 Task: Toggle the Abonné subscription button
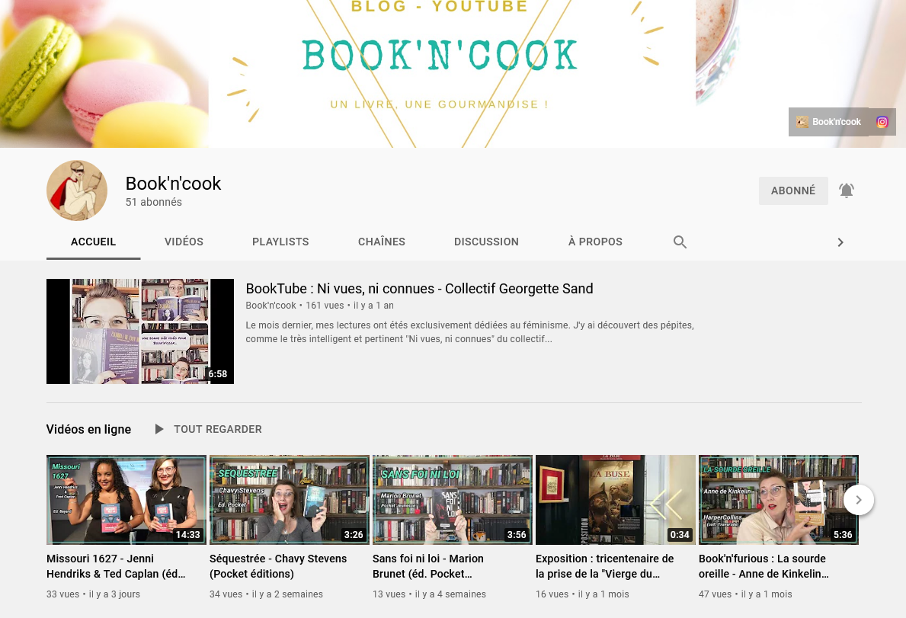792,191
